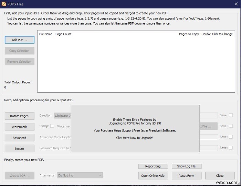Image resolution: width=241 pixels, height=186 pixels.
Task: Click the Password Required input field
Action: [x=209, y=148]
